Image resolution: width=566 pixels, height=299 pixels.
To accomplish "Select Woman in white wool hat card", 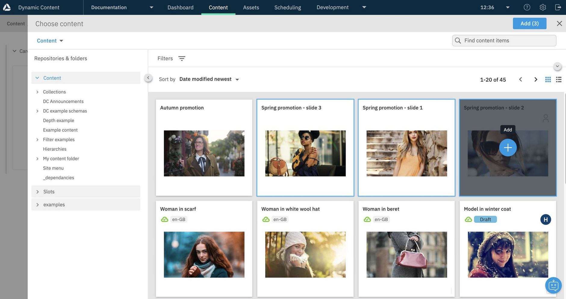I will (305, 249).
